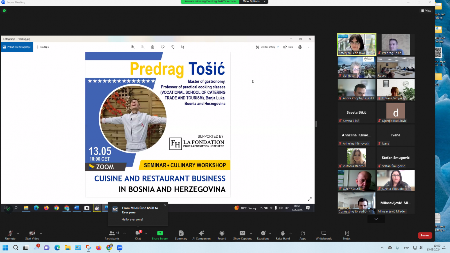This screenshot has width=450, height=253.
Task: Select Kateryna Fedosova video tile
Action: [357, 44]
